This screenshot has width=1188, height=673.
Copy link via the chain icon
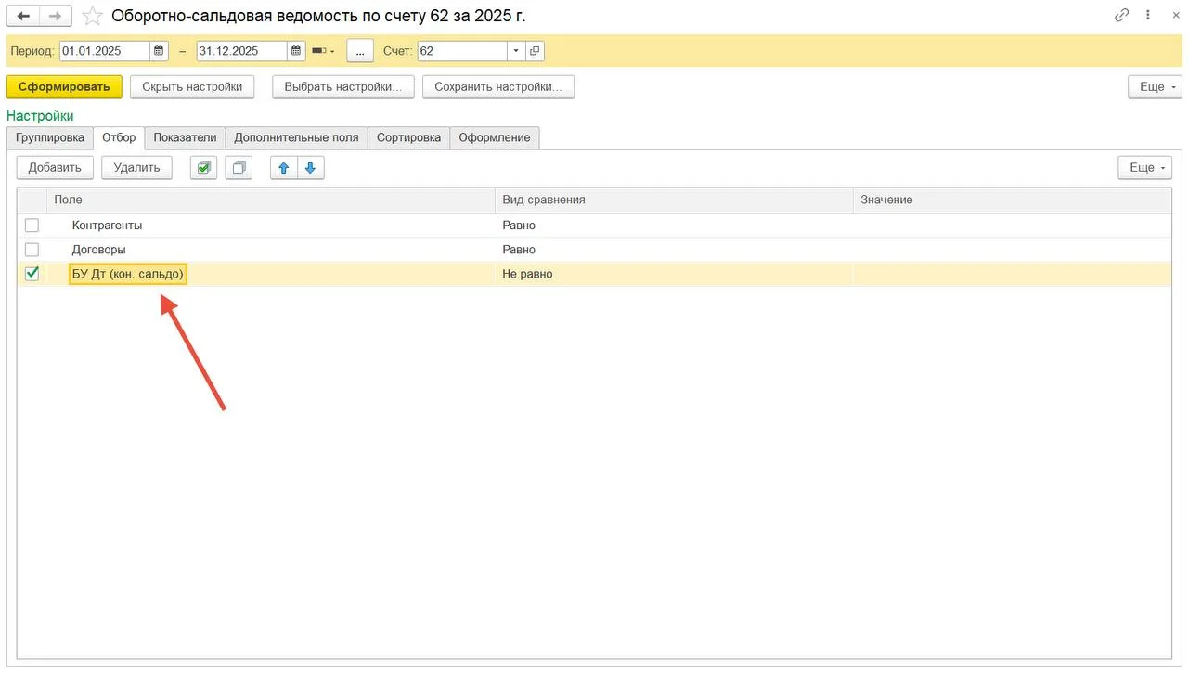coord(1122,16)
